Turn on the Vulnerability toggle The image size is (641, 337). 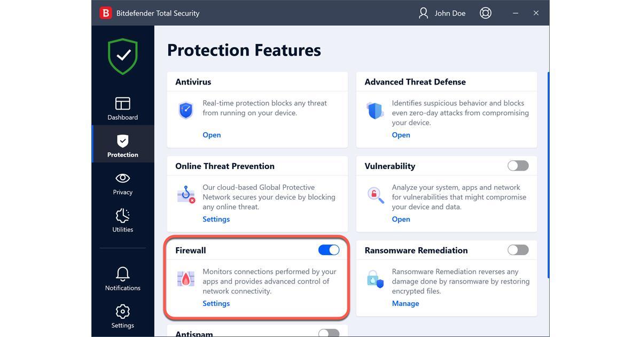[518, 166]
